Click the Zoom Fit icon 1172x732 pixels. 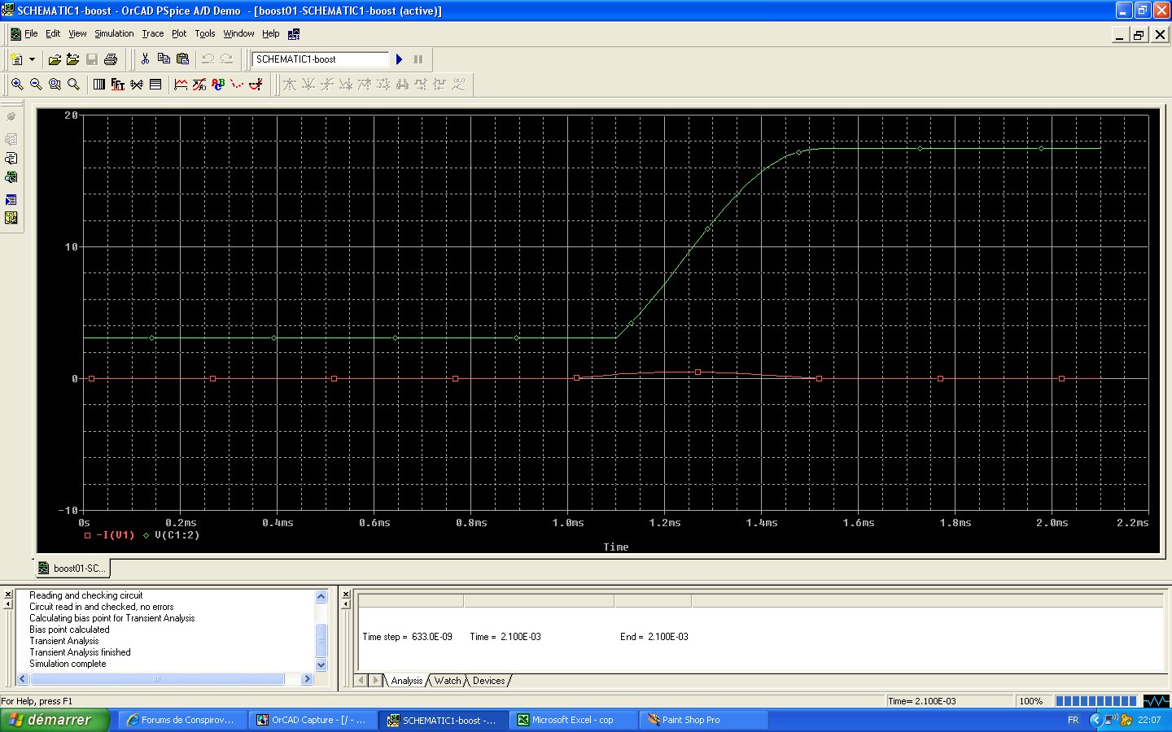pos(73,84)
